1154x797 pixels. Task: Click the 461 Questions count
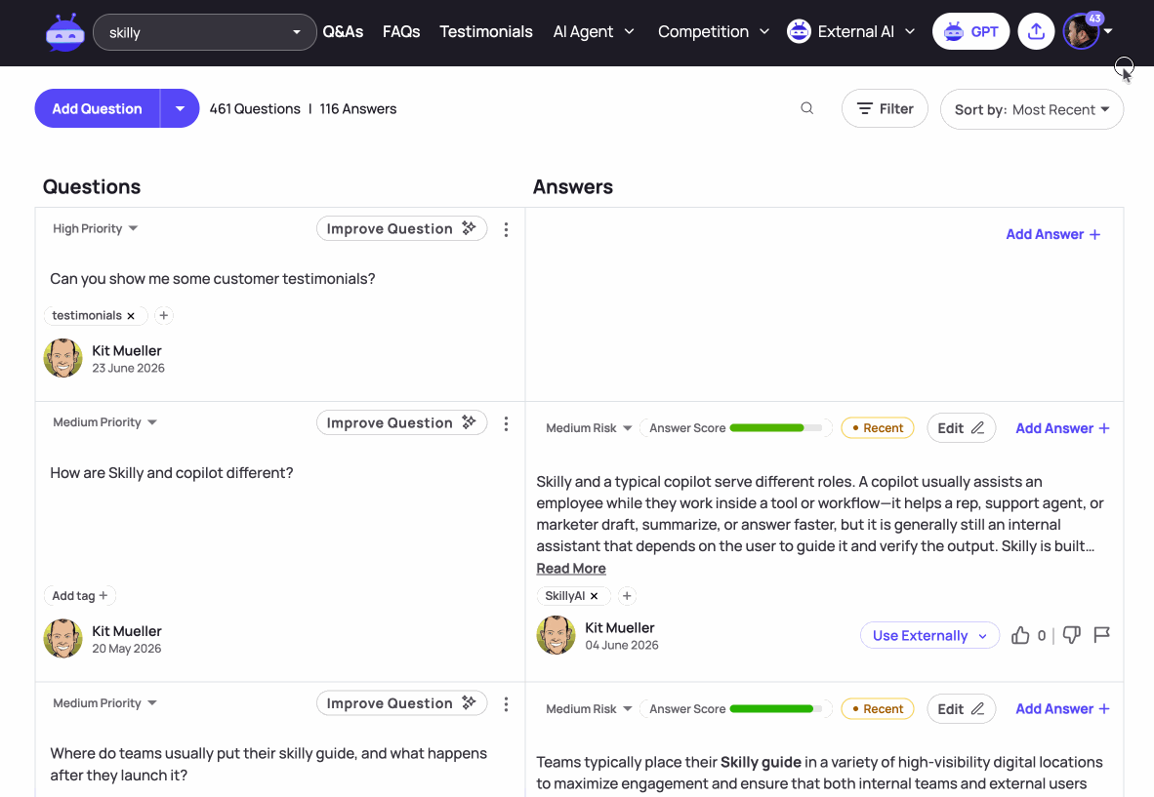coord(255,109)
